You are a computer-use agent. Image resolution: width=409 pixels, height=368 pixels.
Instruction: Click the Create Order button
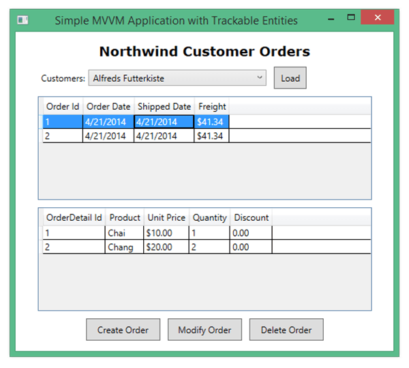[x=123, y=330]
